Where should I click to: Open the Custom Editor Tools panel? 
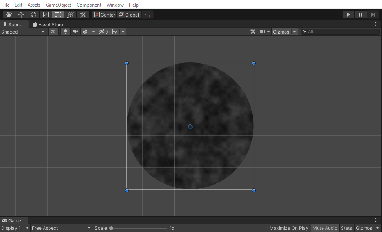(x=83, y=14)
